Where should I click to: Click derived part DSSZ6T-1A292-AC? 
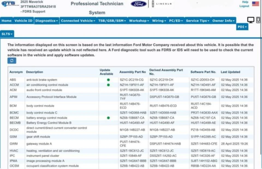(163, 156)
